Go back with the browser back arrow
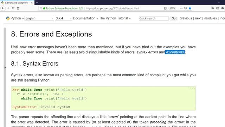This screenshot has height=127, width=225. (x=3, y=8)
